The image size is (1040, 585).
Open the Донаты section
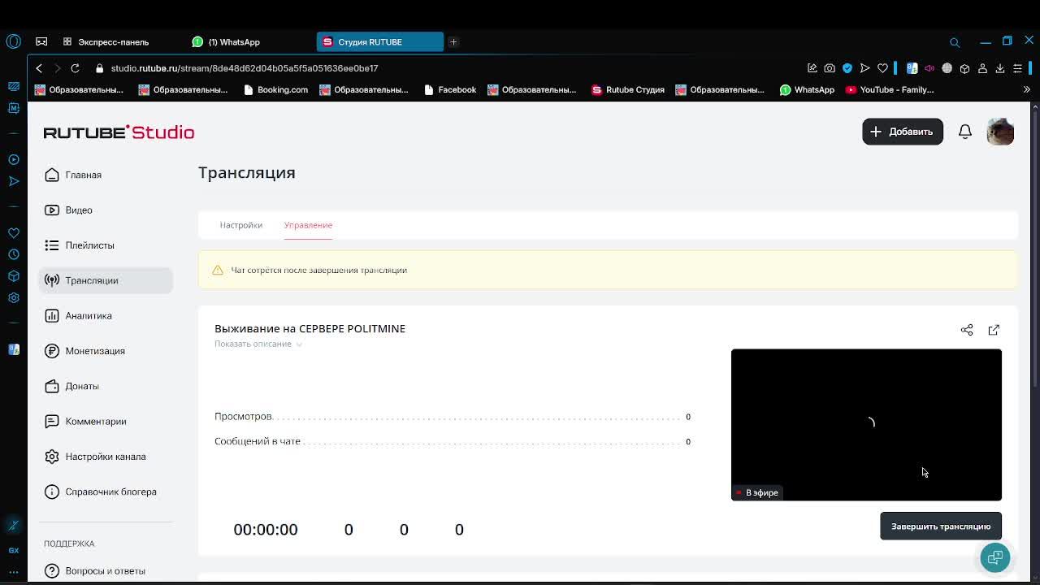point(71,386)
